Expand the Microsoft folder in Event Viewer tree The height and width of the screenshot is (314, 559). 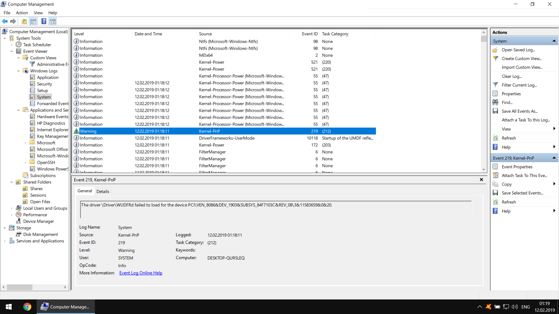point(26,142)
